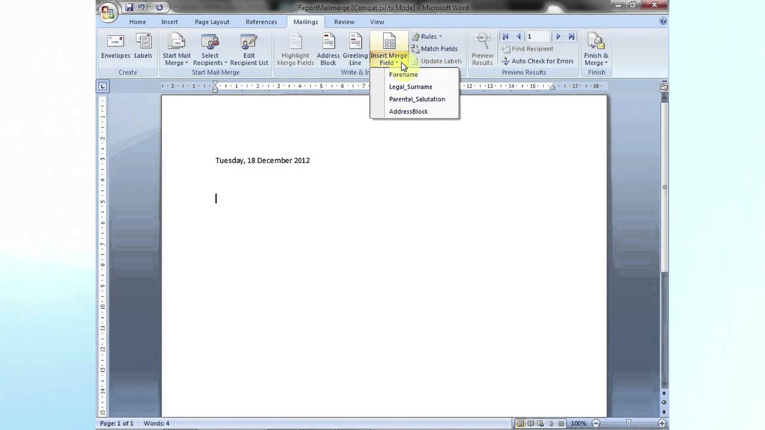Click the zoom out minus button

coord(596,423)
